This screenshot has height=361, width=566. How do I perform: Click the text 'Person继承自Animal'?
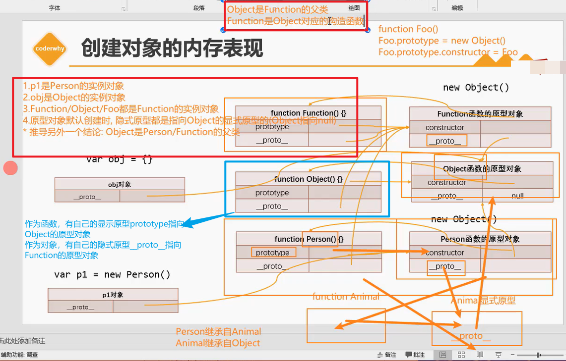click(x=218, y=331)
